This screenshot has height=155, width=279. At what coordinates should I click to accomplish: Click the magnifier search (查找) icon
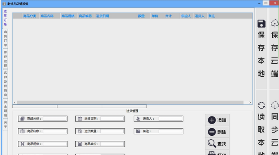pos(212,144)
